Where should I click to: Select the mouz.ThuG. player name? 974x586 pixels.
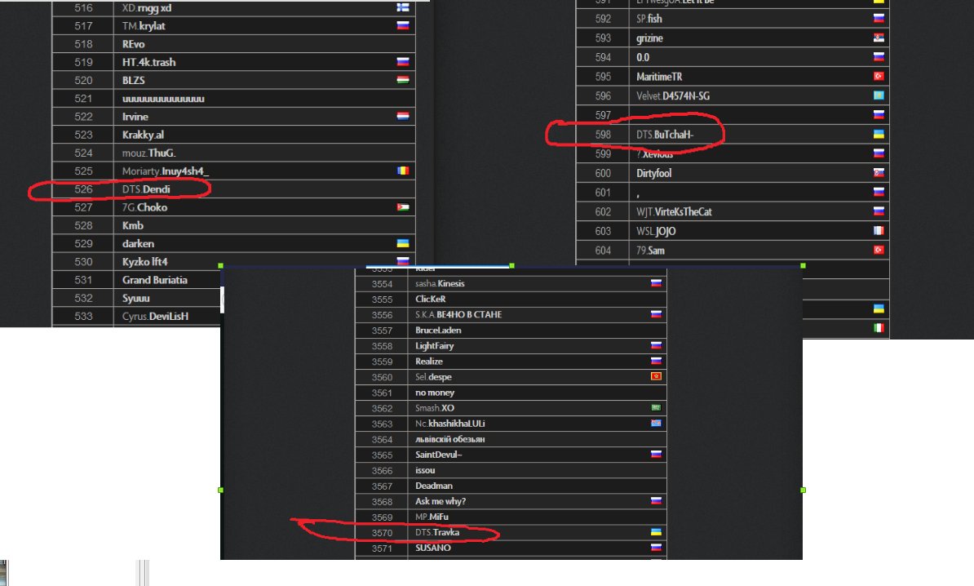point(149,153)
